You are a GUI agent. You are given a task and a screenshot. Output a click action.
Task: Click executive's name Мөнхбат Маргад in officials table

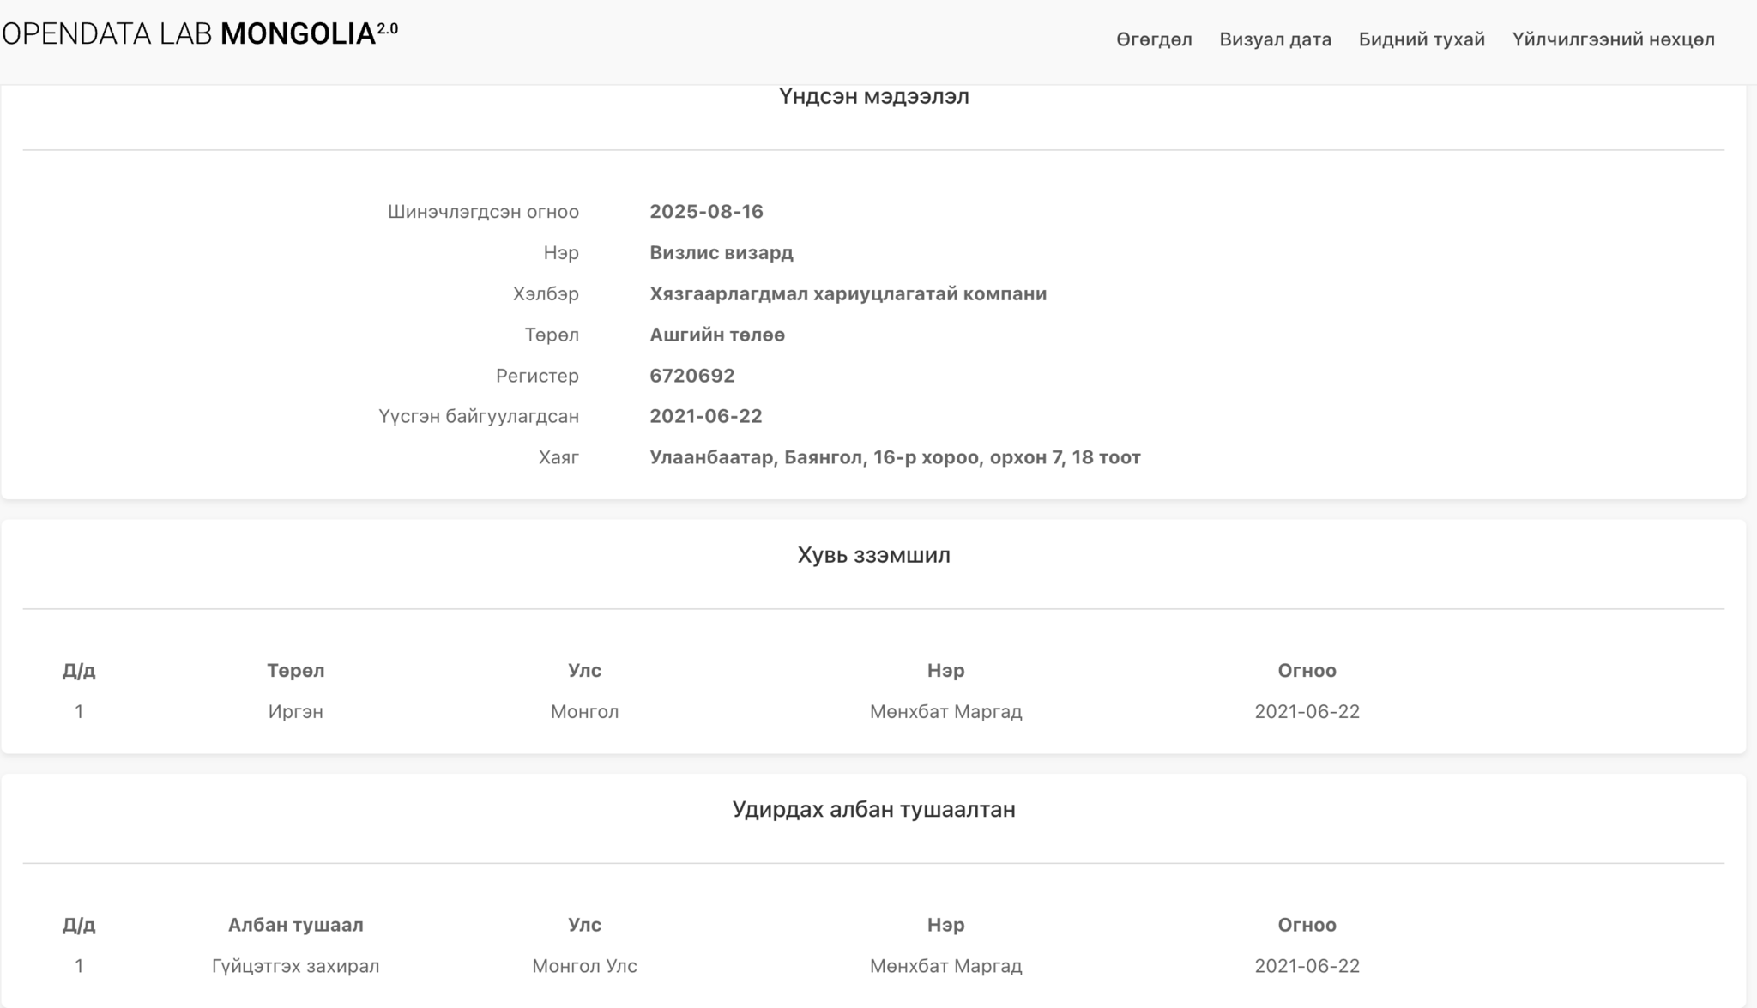pyautogui.click(x=945, y=966)
